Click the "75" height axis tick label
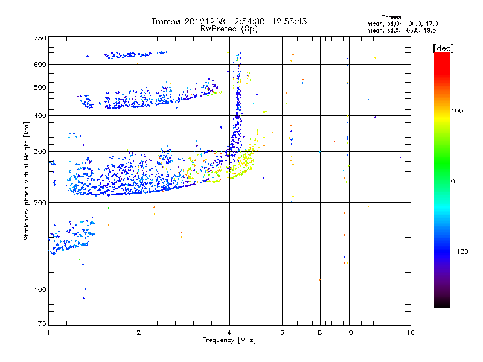This screenshot has height=362, width=483. click(42, 323)
